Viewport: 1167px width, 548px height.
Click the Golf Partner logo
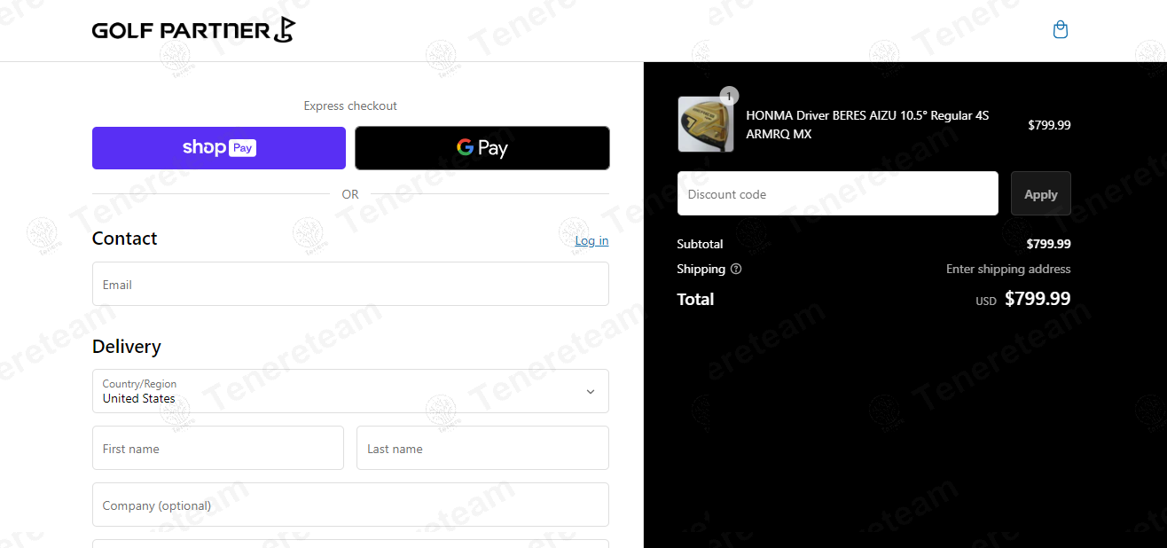coord(193,30)
